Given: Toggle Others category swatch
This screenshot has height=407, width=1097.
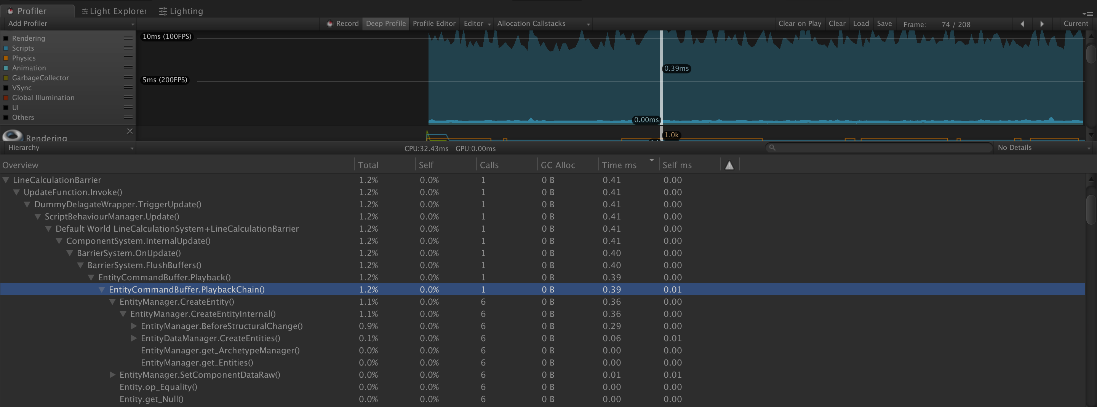Looking at the screenshot, I should pos(6,118).
